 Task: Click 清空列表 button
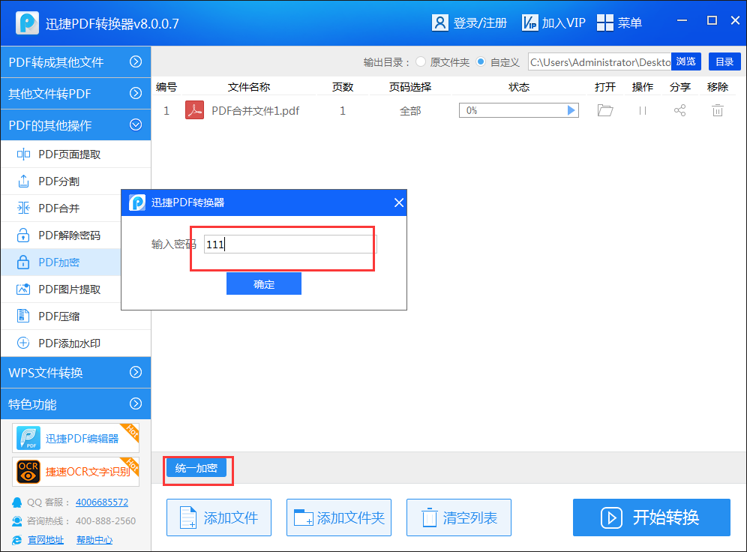coord(459,517)
